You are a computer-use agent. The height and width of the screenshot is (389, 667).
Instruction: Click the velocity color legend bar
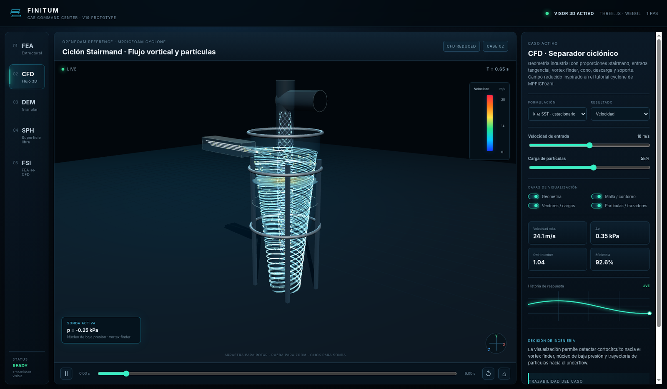point(490,123)
